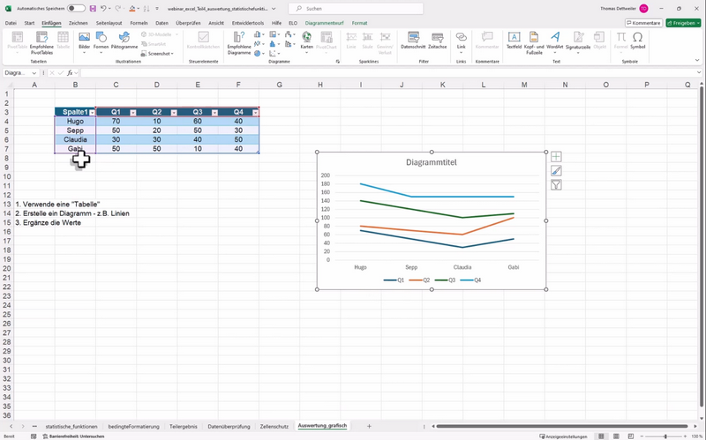Open the Q1 column filter dropdown
Viewport: 706px width, 440px height.
coord(132,113)
